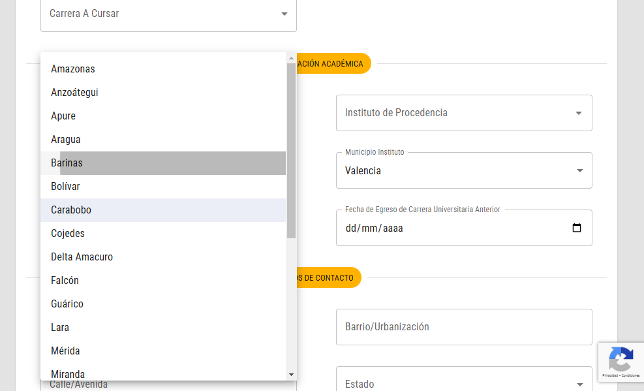Screen dimensions: 644x391
Task: Pick Apure from the state options
Action: point(163,116)
